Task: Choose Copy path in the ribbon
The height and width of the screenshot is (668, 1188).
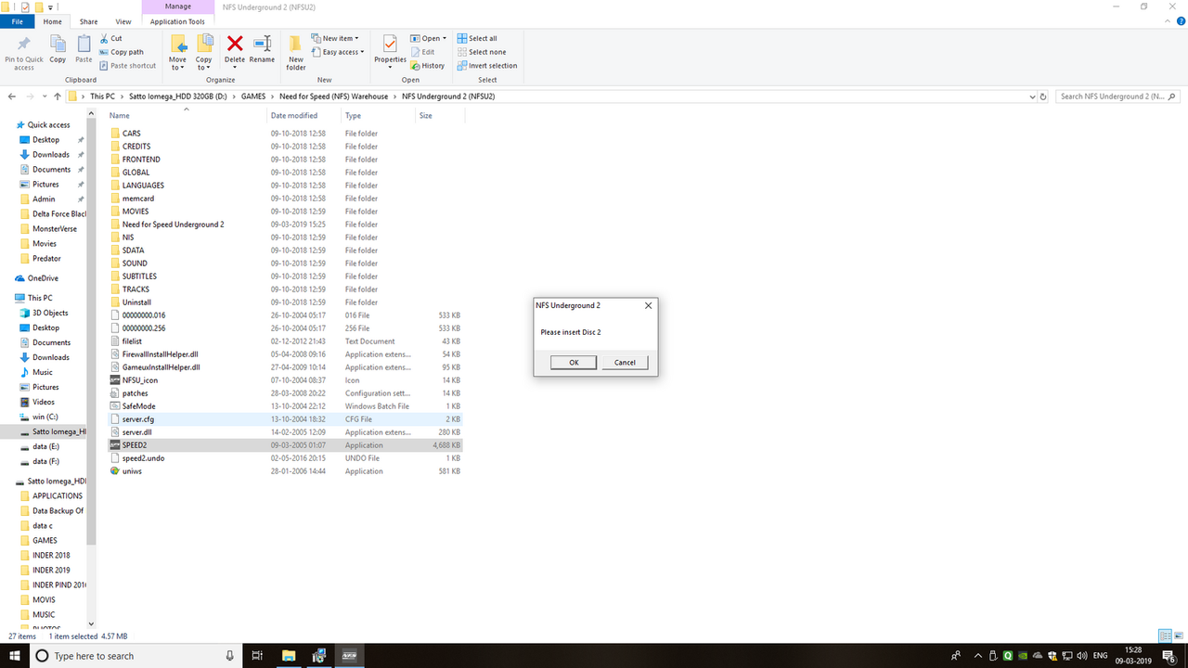Action: 122,52
